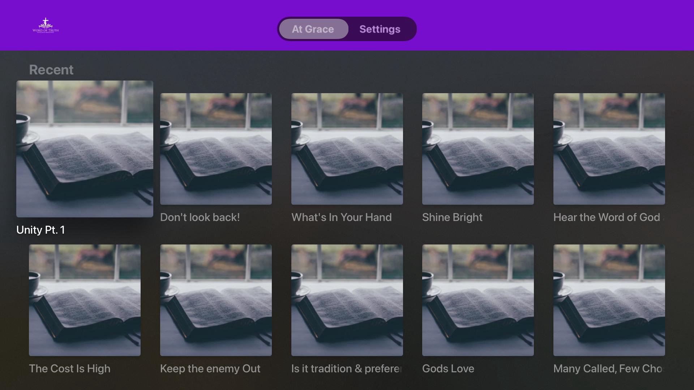Switch to the At Grace tab
694x390 pixels.
point(313,29)
